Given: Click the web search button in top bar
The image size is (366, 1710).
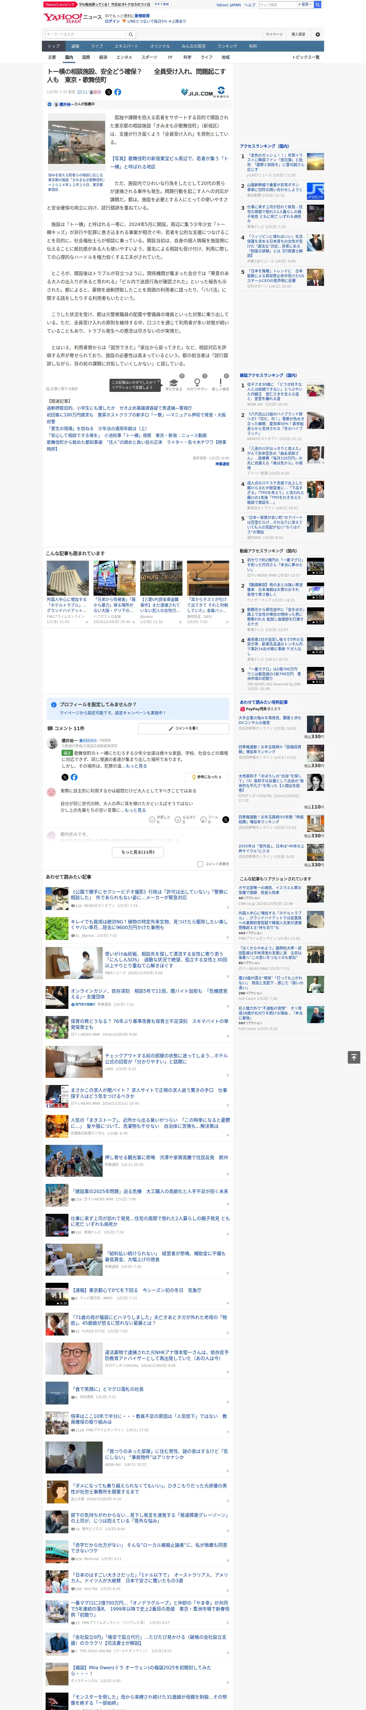Looking at the screenshot, I should 318,5.
